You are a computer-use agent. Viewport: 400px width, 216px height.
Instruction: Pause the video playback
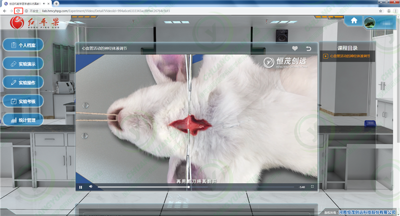tap(80, 187)
